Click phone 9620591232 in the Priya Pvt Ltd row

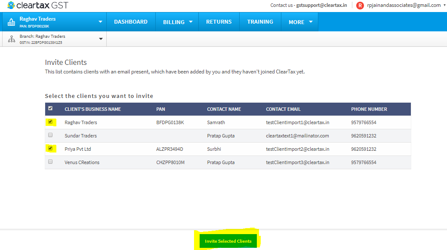coord(364,149)
